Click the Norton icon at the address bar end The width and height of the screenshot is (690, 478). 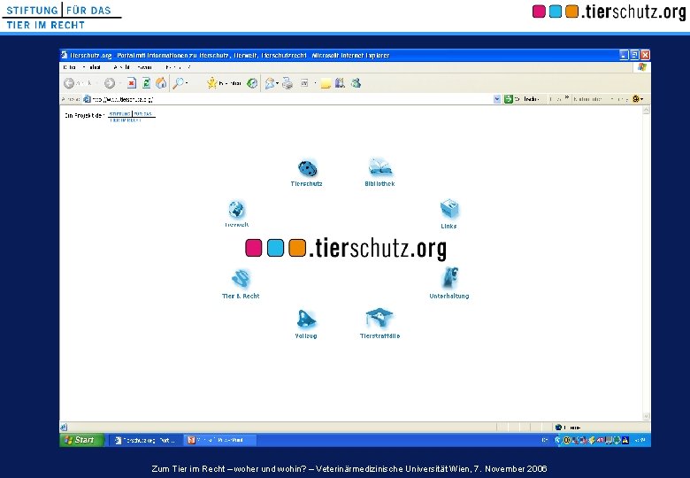(636, 99)
